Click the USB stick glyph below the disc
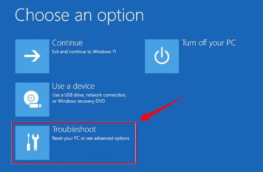This screenshot has width=263, height=172. coord(36,106)
